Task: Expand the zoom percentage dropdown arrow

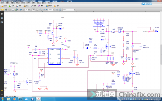Action: click(53, 9)
